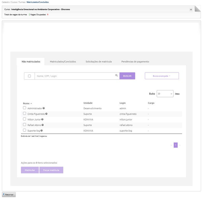Click the Forçar matrícula button
This screenshot has width=203, height=198.
pos(51,170)
